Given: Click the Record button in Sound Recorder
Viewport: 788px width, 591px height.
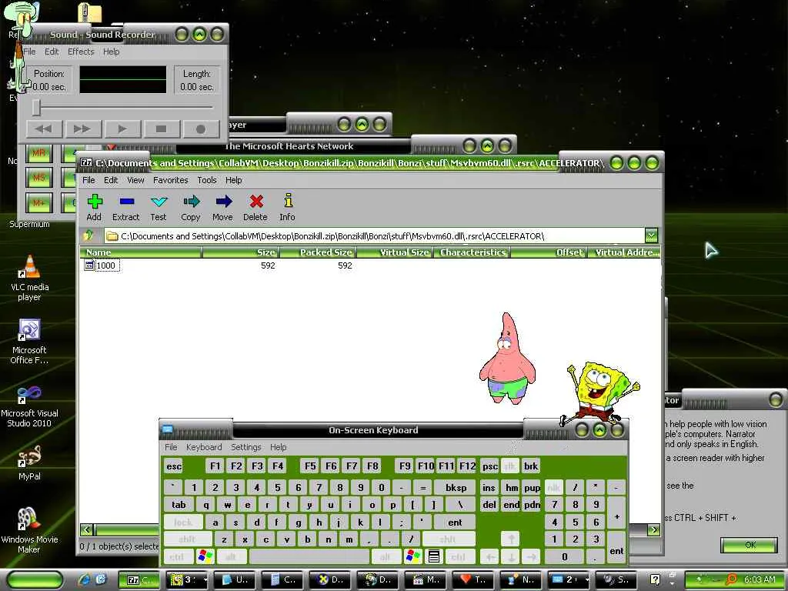Looking at the screenshot, I should [x=201, y=129].
